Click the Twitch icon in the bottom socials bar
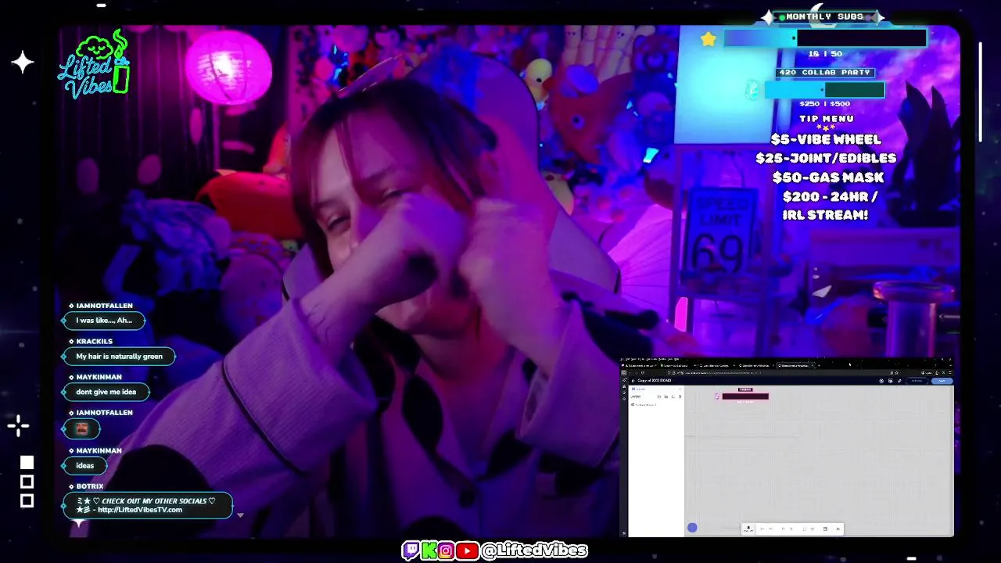The image size is (1001, 563). point(411,551)
